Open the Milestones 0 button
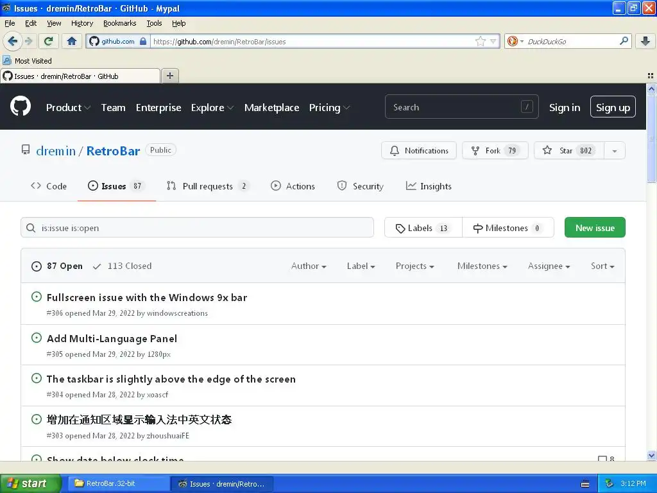The image size is (657, 493). (508, 228)
